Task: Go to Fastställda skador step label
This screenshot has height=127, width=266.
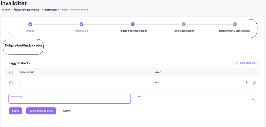Action: coord(183,31)
